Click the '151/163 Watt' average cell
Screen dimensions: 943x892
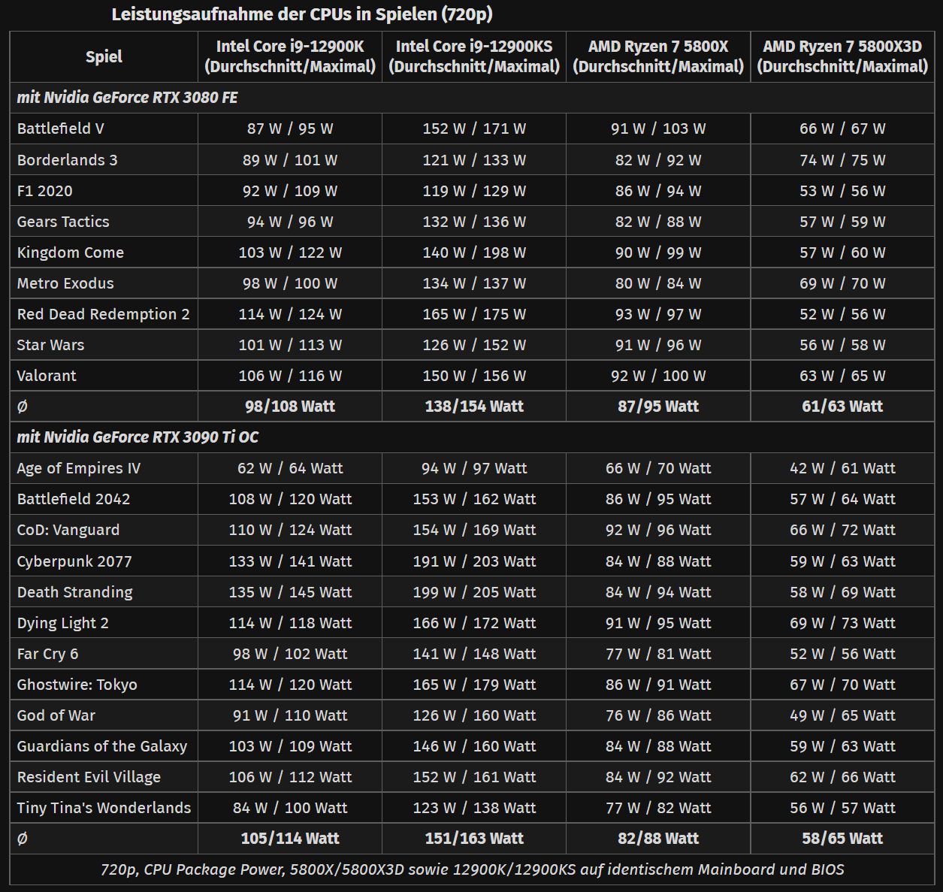474,839
